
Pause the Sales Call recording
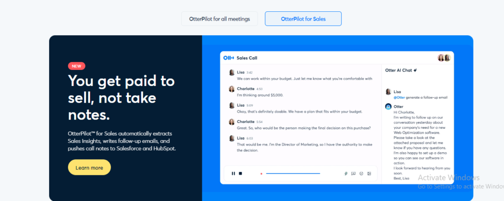[233, 173]
